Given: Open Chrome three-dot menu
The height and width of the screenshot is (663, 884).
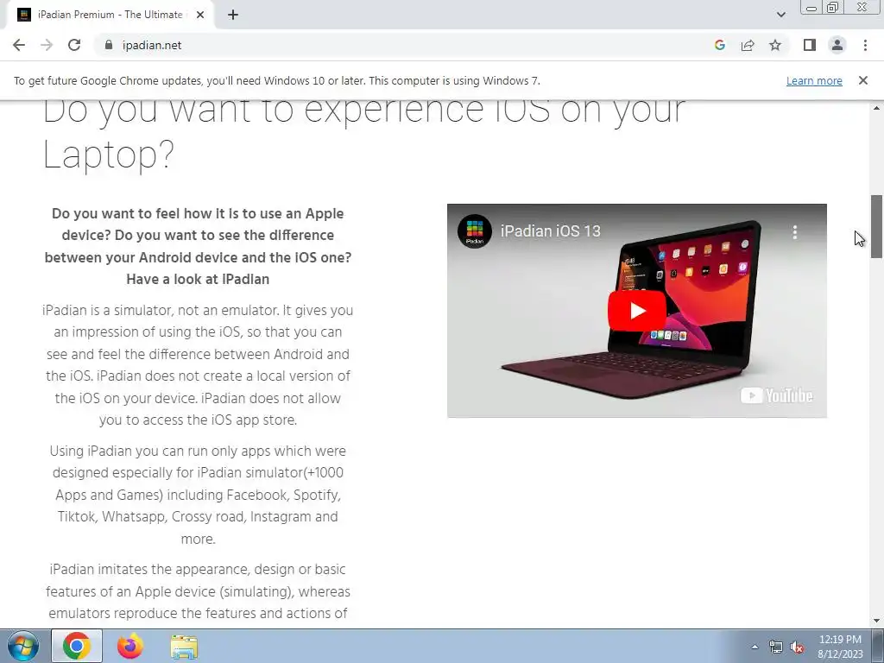Looking at the screenshot, I should [x=865, y=45].
